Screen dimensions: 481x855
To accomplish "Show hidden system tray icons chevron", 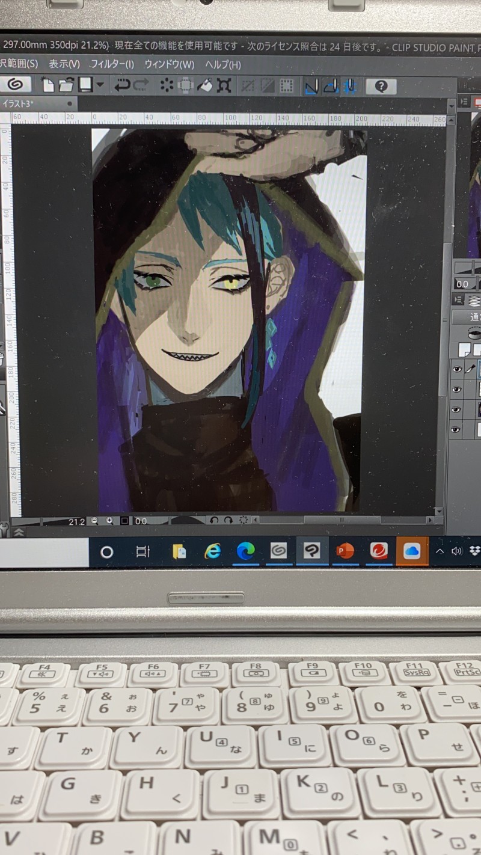I will click(440, 551).
